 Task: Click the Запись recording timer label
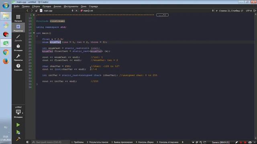click(220, 142)
